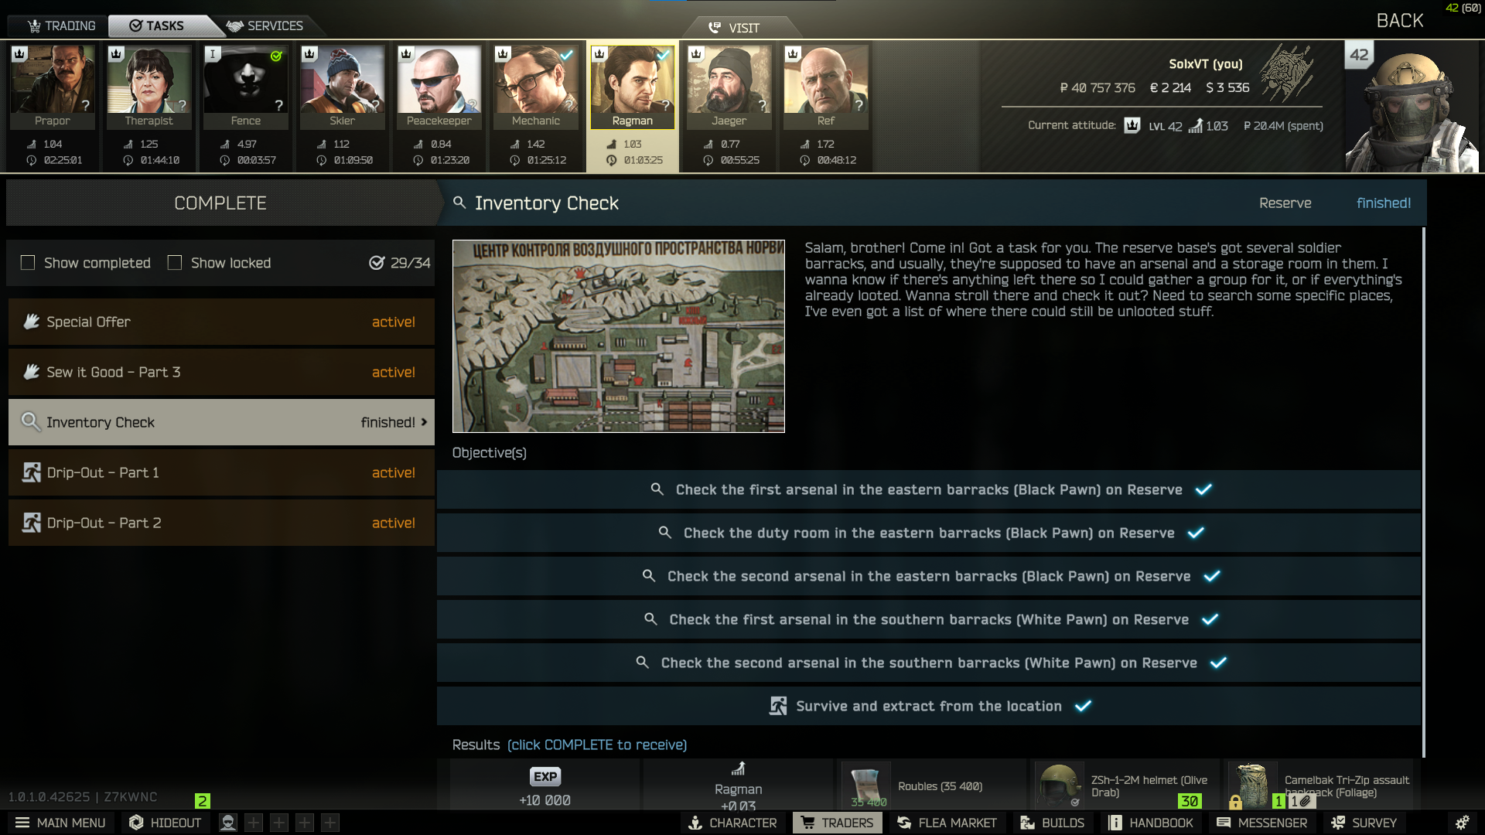Enable the Show completed checkbox
1485x835 pixels.
tap(28, 263)
